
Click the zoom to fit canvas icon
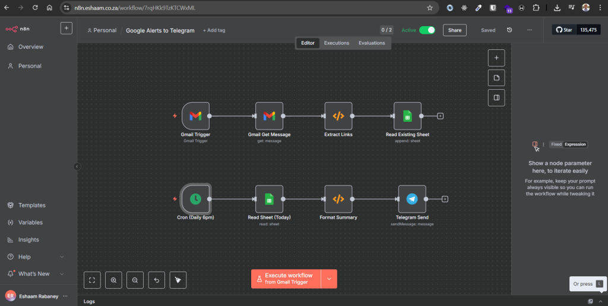coord(92,279)
